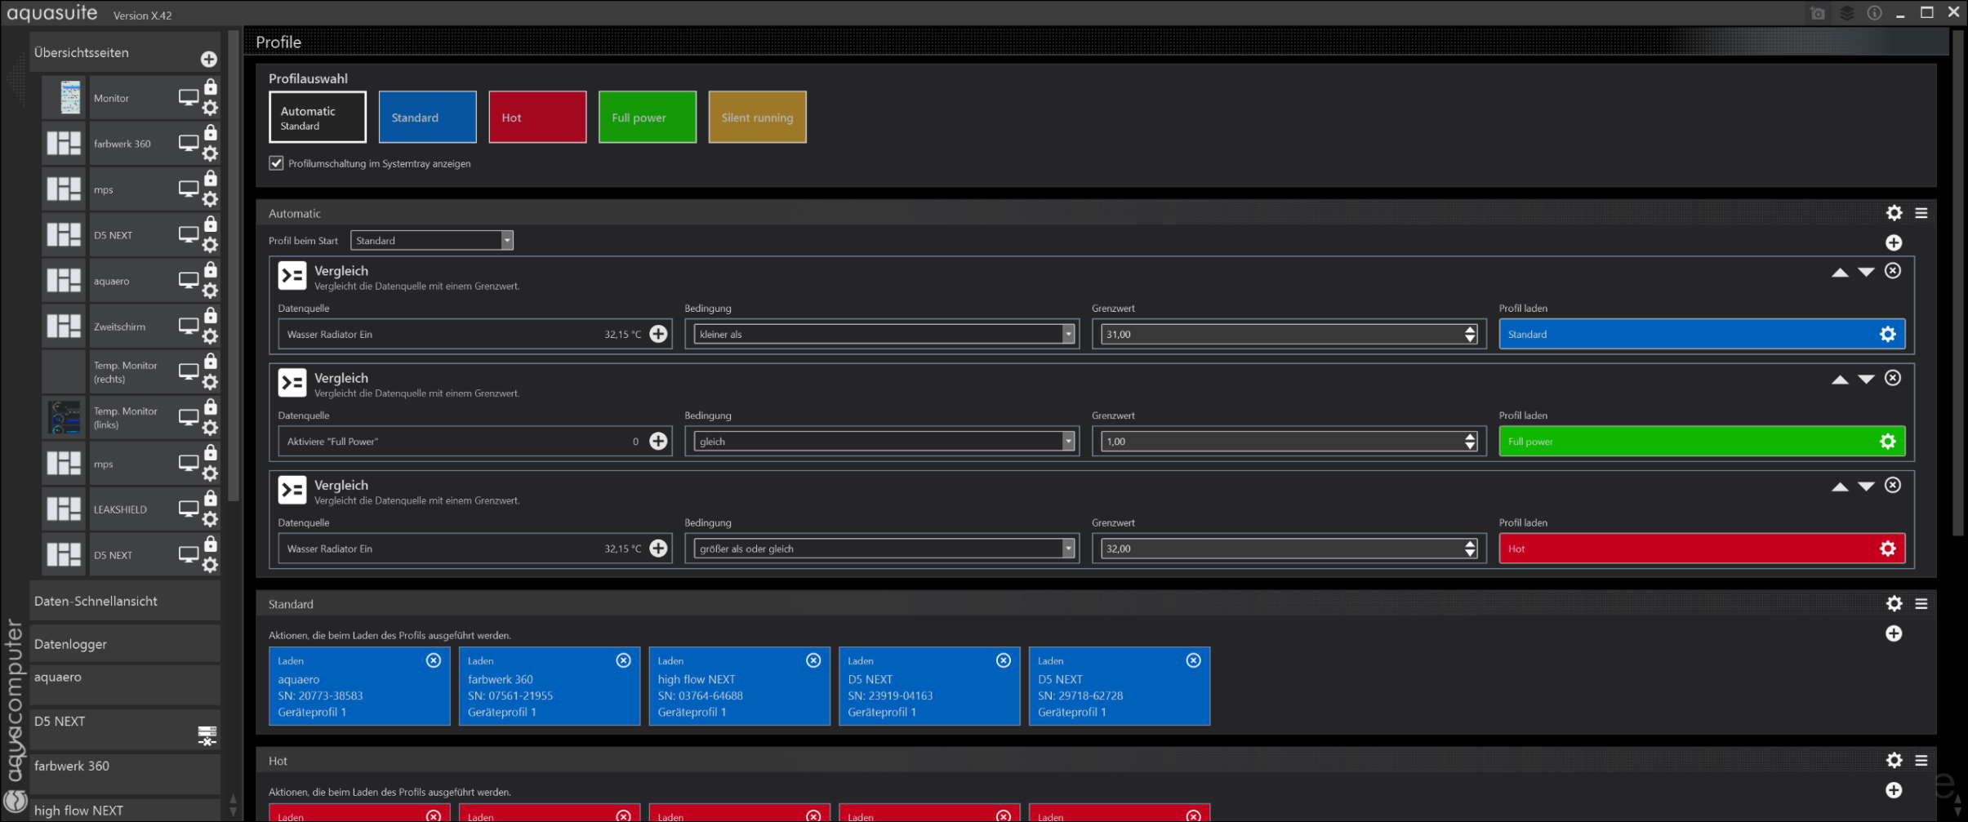This screenshot has height=822, width=1968.
Task: Adjust the Grenzwert 1,00 spinner arrows
Action: pyautogui.click(x=1470, y=442)
